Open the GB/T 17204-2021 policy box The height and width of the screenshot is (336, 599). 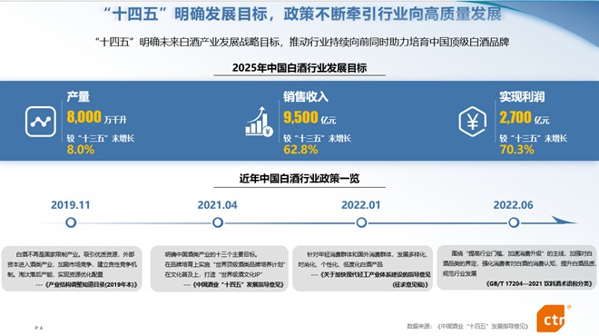(517, 268)
